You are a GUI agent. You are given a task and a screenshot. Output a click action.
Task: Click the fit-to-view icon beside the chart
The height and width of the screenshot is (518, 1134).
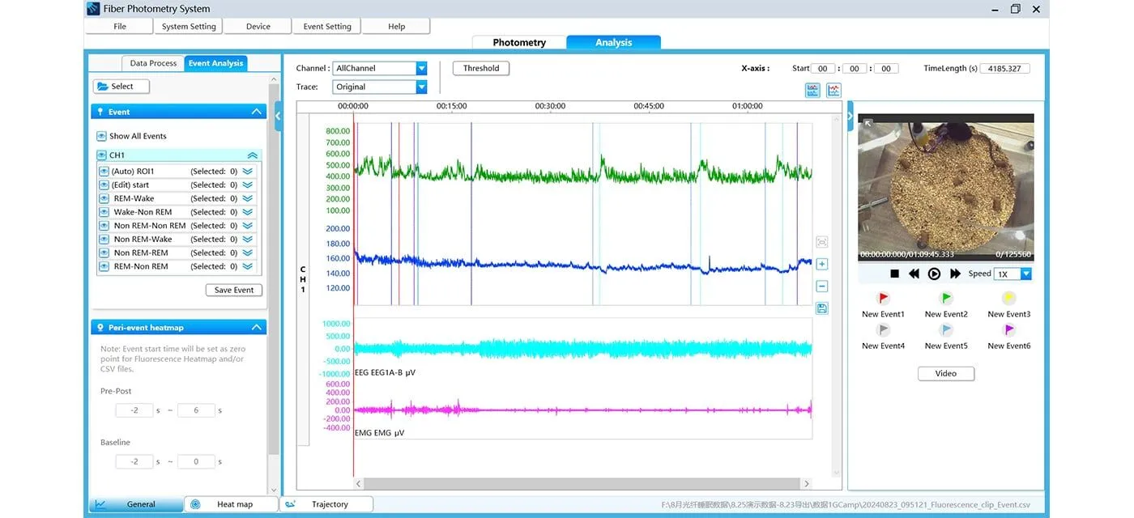click(821, 242)
